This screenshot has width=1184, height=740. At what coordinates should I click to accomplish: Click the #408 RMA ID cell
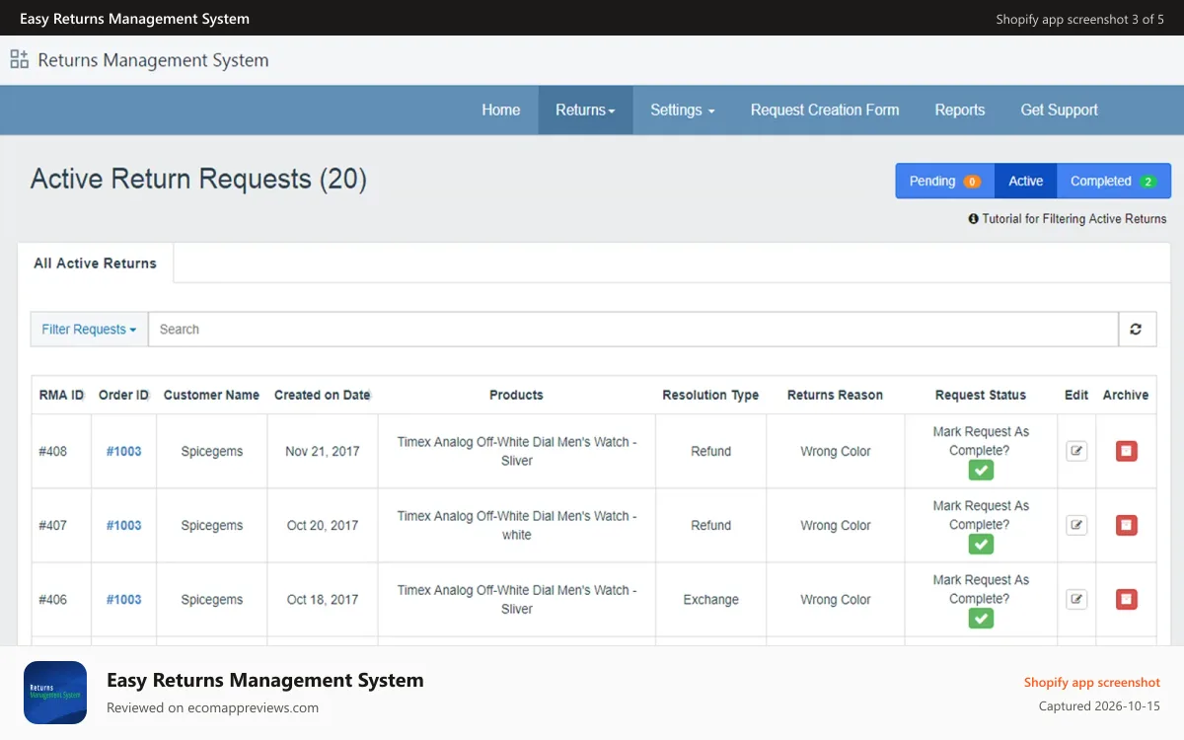point(61,451)
